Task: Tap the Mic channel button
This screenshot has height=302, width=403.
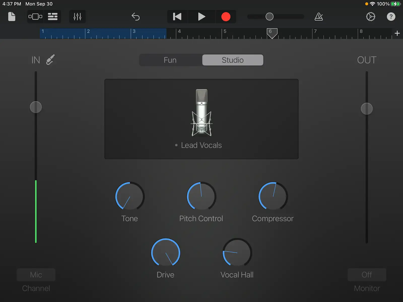Action: point(36,275)
